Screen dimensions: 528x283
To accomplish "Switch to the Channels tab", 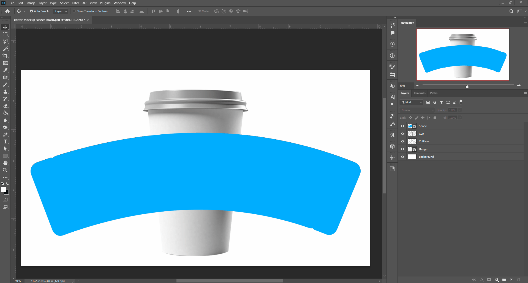I will (419, 93).
